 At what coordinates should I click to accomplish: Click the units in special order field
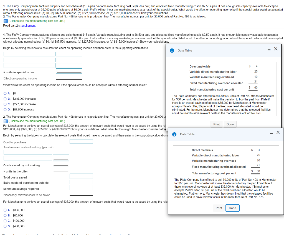(x=69, y=71)
